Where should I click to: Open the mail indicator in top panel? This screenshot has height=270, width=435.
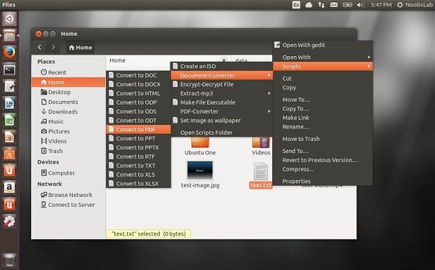(334, 5)
